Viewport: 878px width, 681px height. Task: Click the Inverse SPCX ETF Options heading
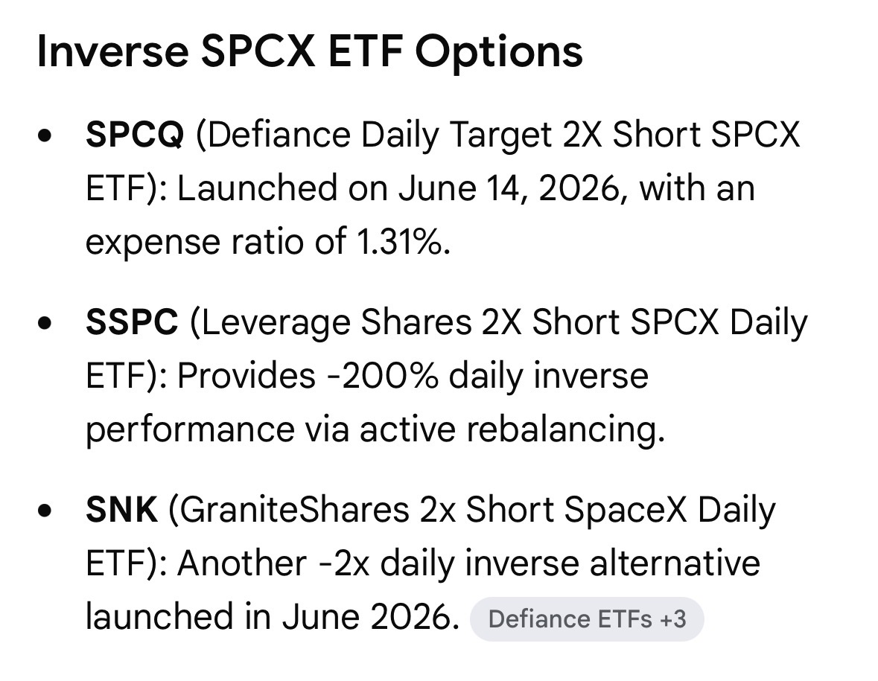click(310, 51)
